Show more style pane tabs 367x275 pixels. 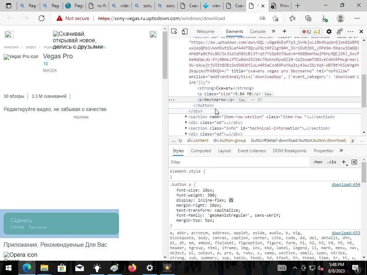[341, 151]
